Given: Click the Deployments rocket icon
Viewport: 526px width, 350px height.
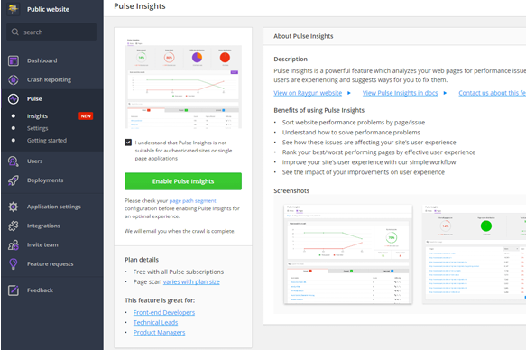Looking at the screenshot, I should tap(14, 180).
